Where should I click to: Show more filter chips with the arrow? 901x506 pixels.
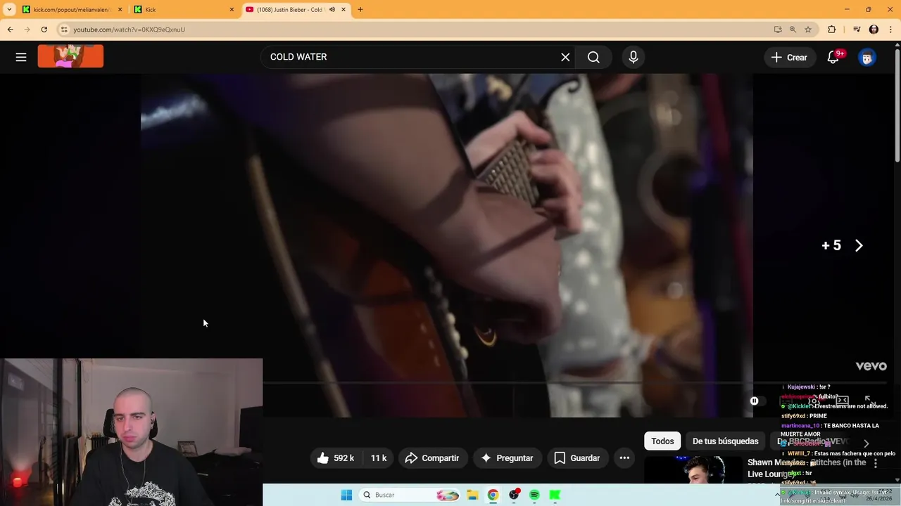point(867,443)
